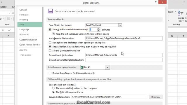
Task: Toggle Save AutoRecover information checkbox
Action: point(50,29)
